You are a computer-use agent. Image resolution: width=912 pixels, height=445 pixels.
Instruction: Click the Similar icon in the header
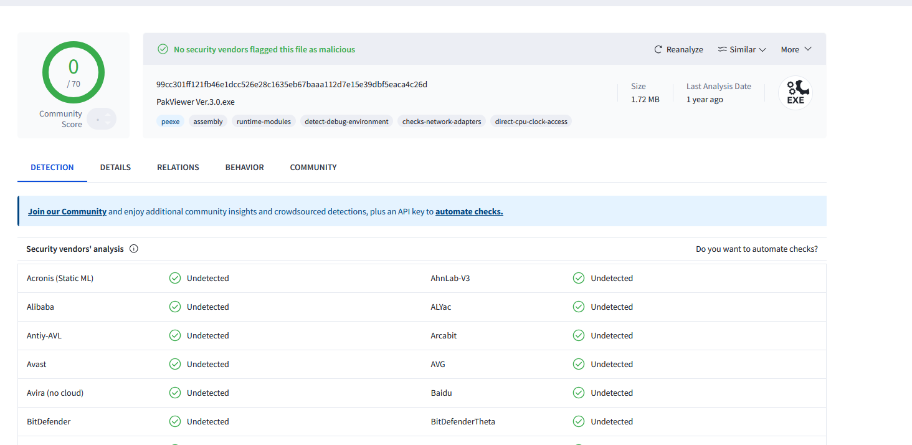[722, 49]
